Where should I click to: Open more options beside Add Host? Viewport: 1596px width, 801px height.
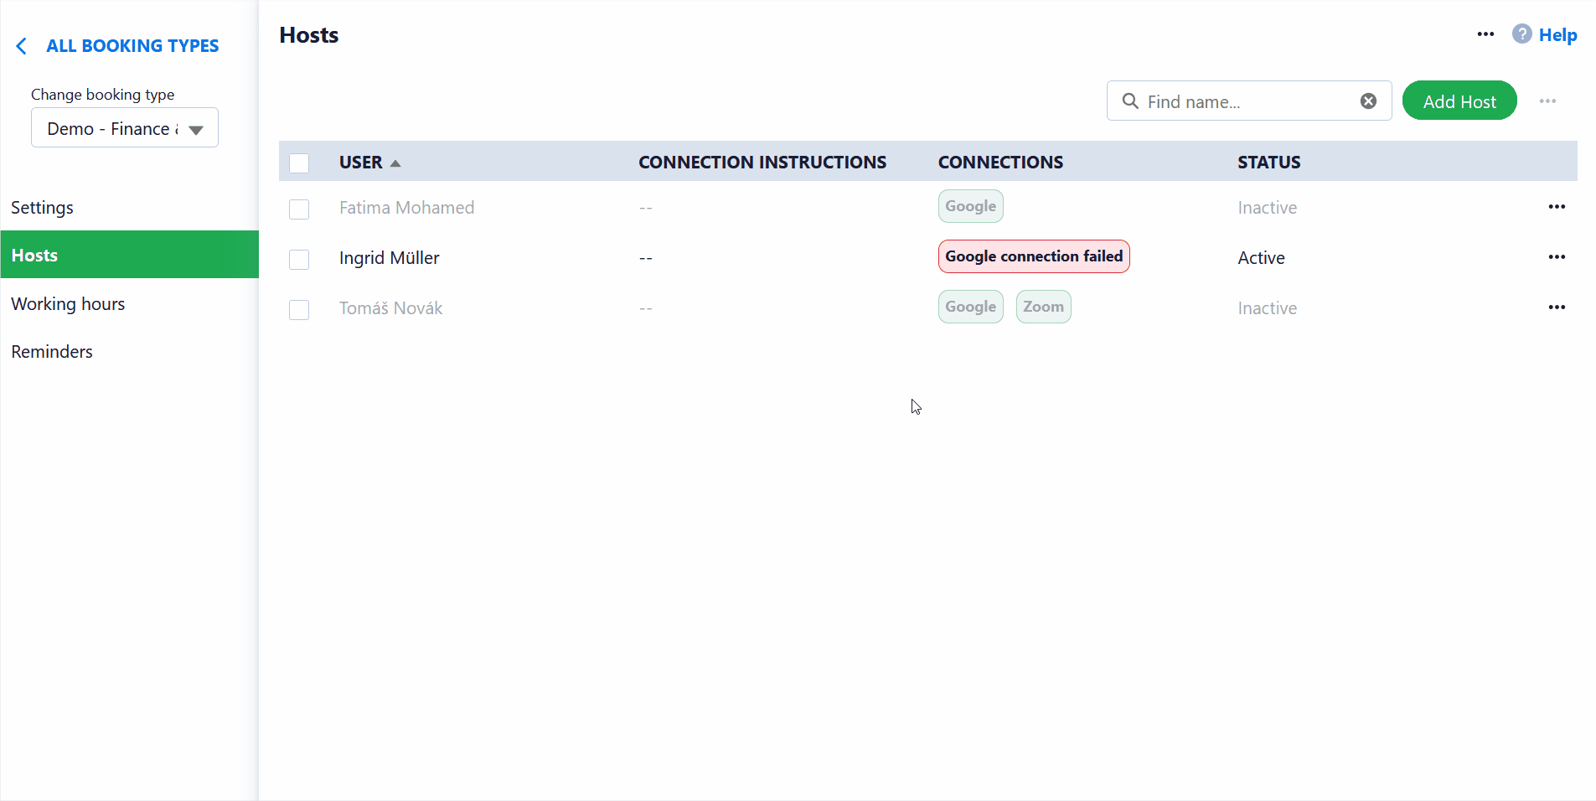click(x=1547, y=101)
